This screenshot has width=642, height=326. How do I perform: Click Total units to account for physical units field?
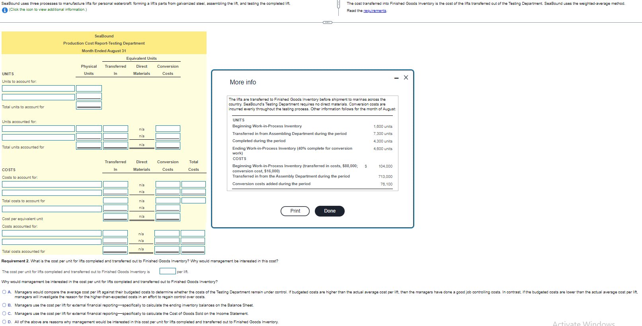click(x=89, y=105)
